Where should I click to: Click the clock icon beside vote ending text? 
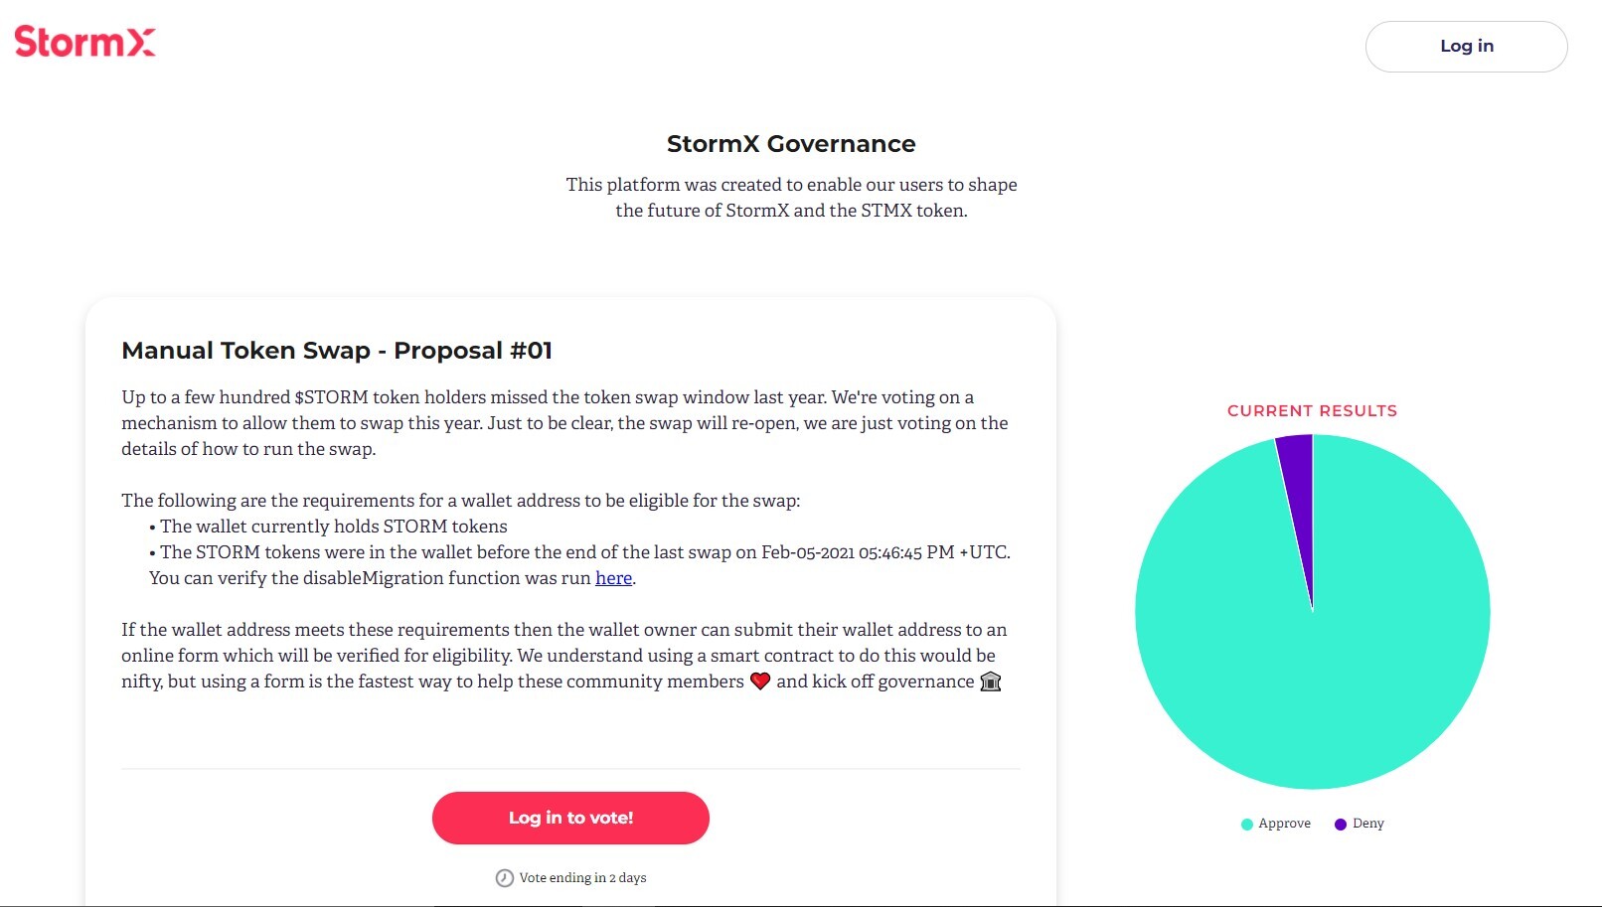click(503, 877)
